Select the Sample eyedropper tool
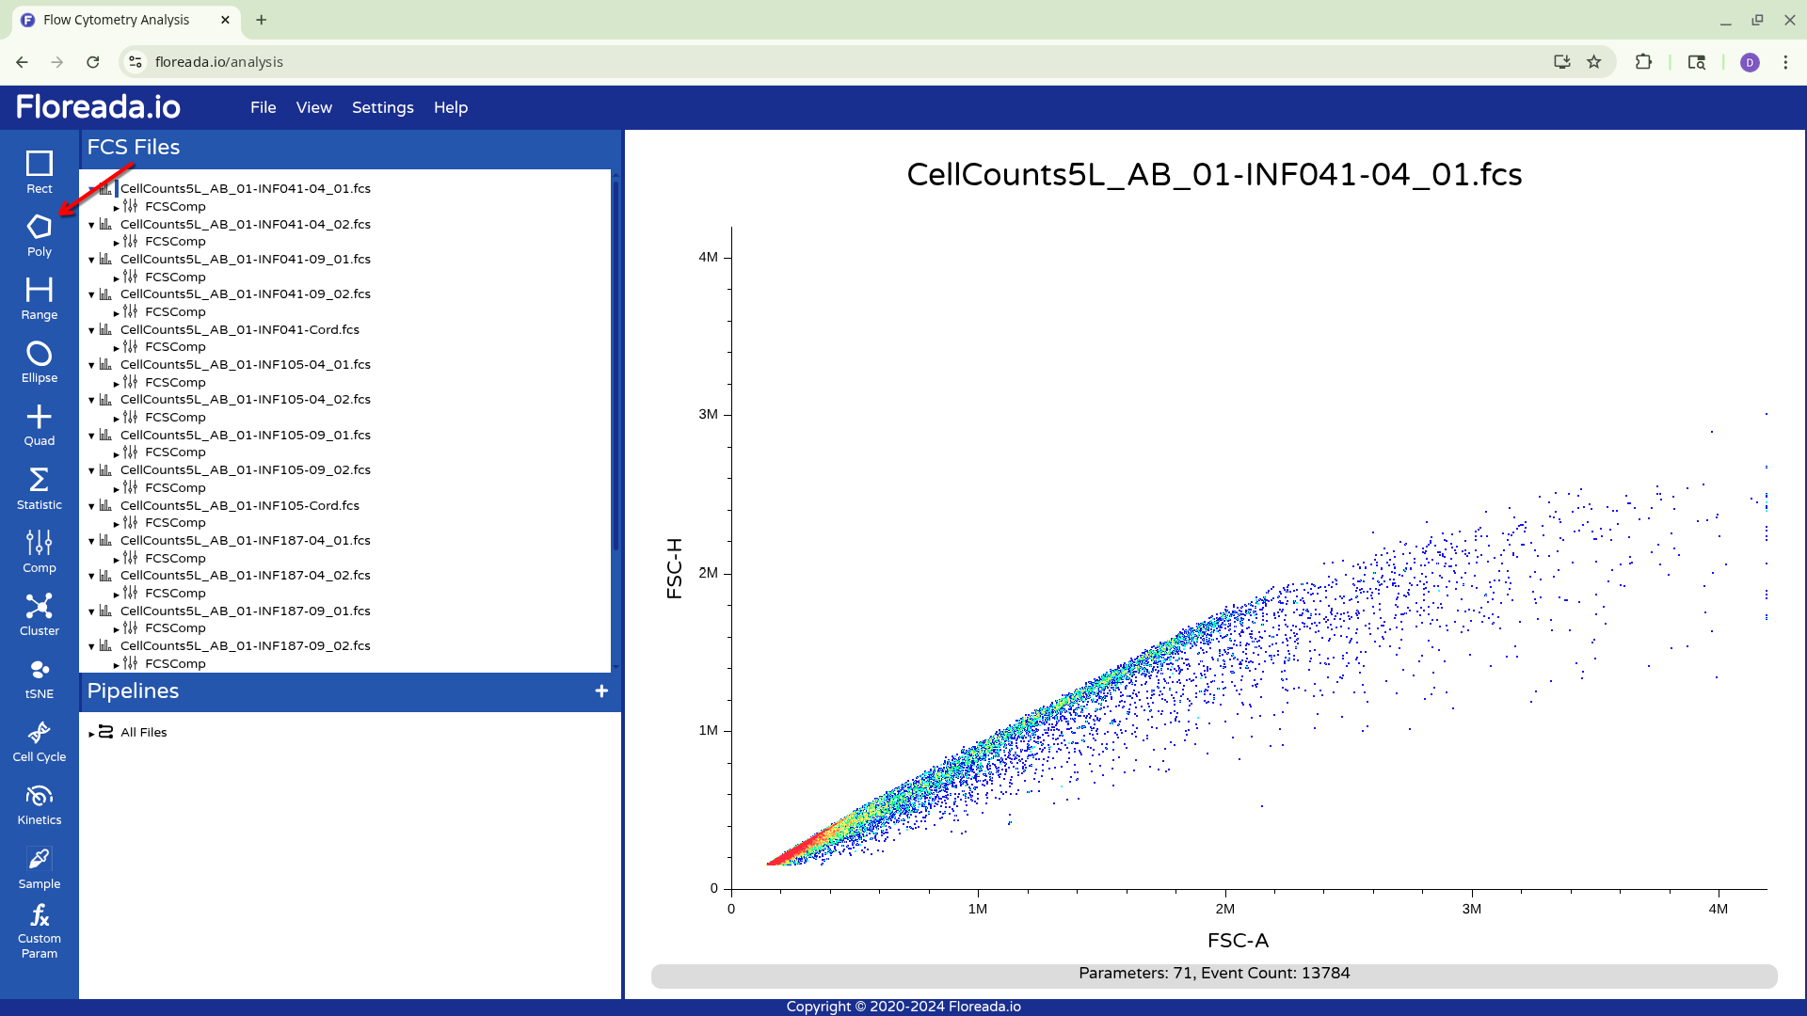This screenshot has width=1807, height=1016. point(39,867)
